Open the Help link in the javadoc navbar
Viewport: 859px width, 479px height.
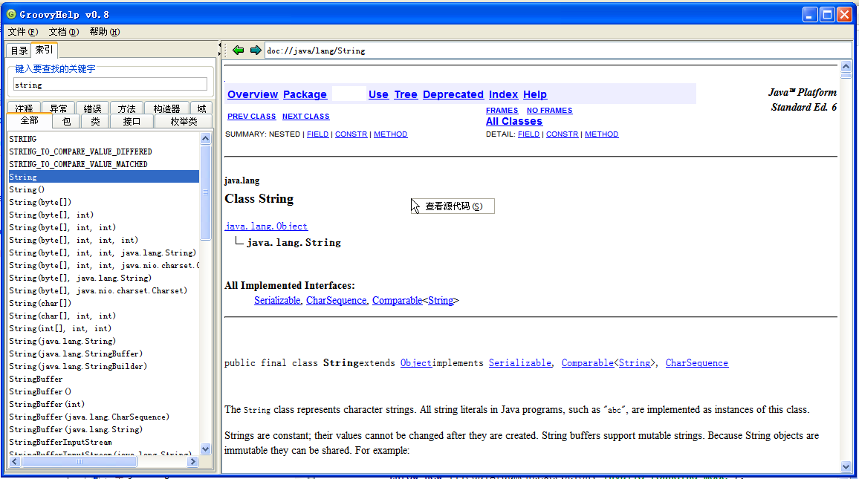[x=535, y=94]
